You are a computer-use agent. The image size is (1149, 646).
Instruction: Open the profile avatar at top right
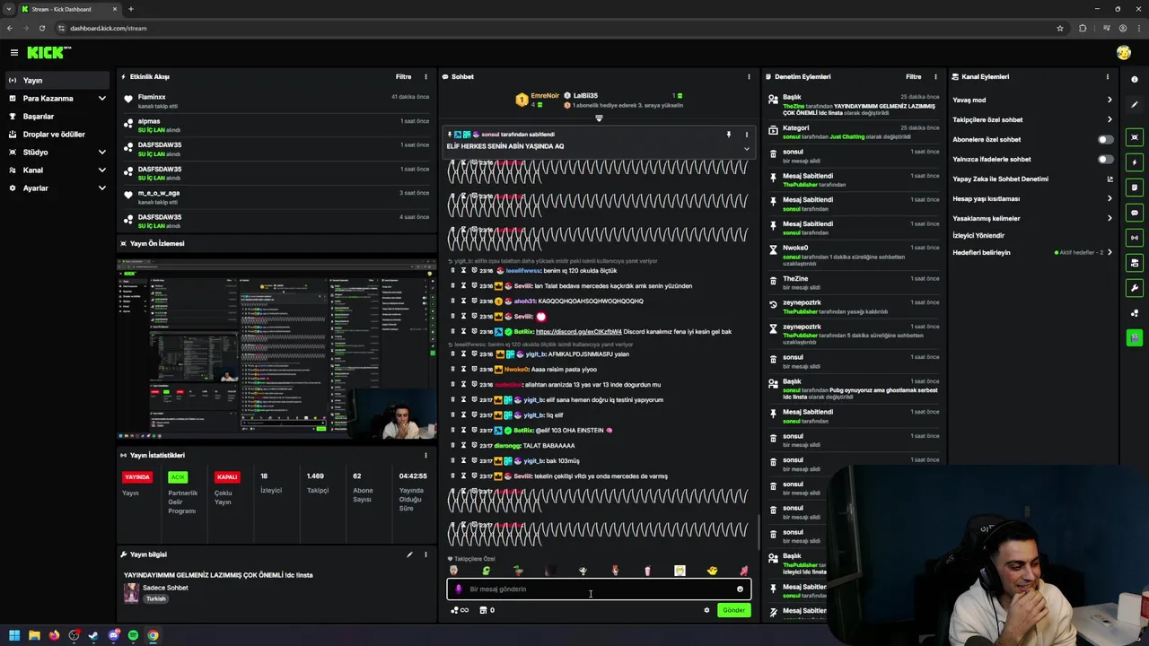(x=1124, y=53)
